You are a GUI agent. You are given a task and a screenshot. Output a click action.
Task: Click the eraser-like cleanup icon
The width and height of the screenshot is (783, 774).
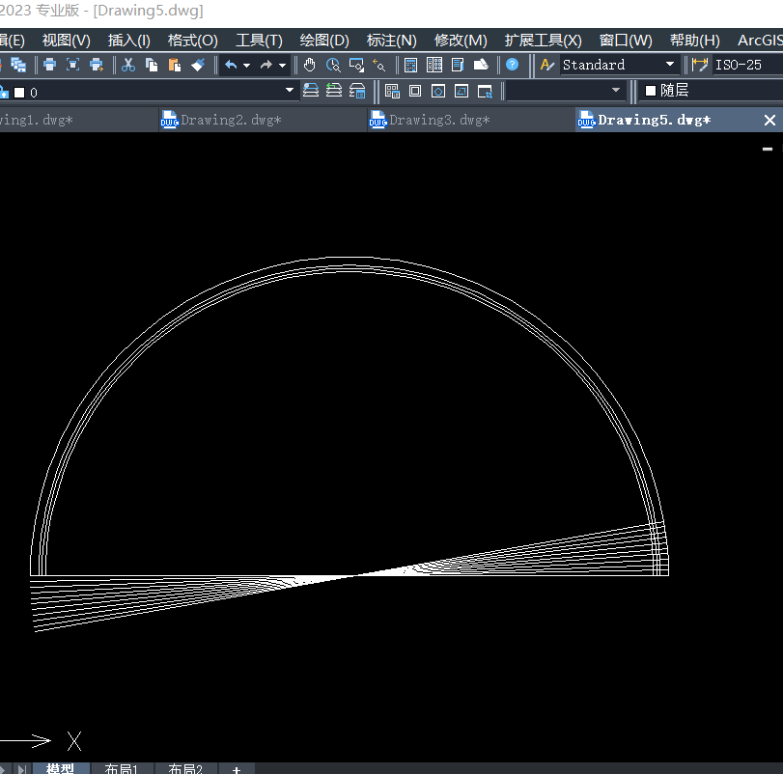(481, 65)
